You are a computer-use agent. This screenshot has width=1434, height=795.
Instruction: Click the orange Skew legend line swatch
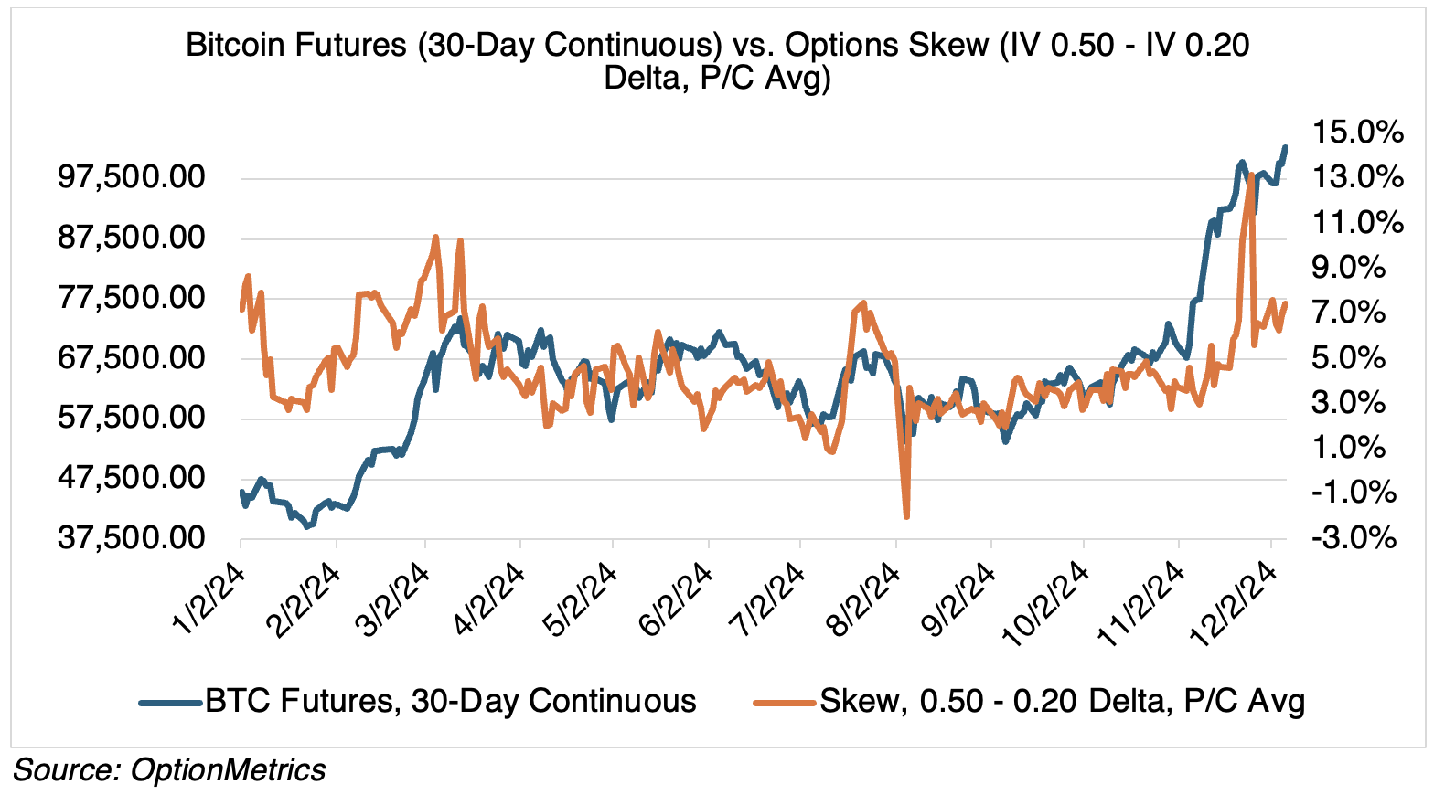click(784, 703)
